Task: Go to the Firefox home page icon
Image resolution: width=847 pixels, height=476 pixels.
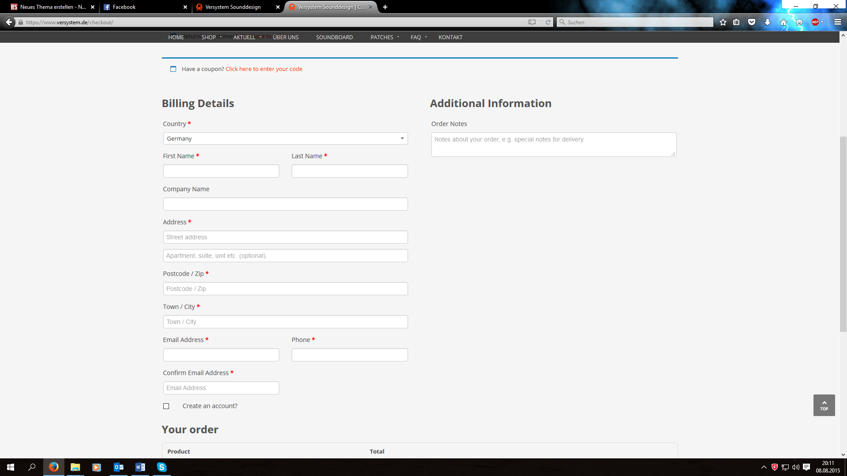Action: (x=783, y=22)
